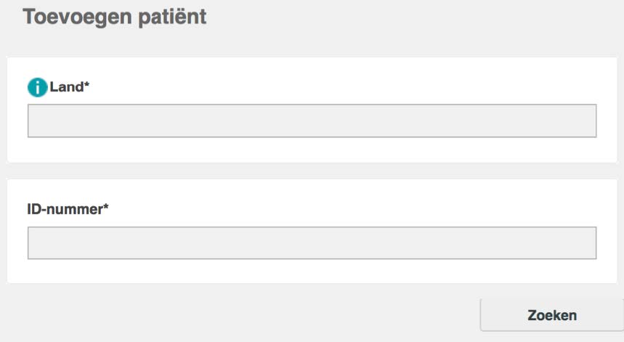Click the required asterisk after ID-nummer
Viewport: 624px width, 342px height.
click(106, 206)
